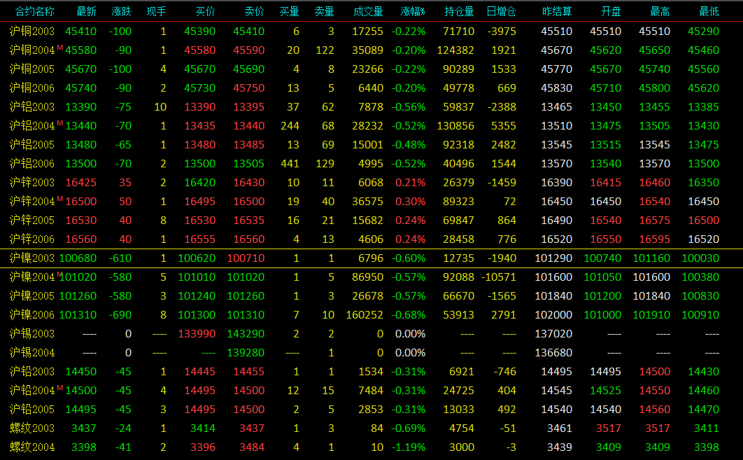The image size is (743, 460).
Task: Select the 沪镍2004 contract name
Action: [x=32, y=277]
